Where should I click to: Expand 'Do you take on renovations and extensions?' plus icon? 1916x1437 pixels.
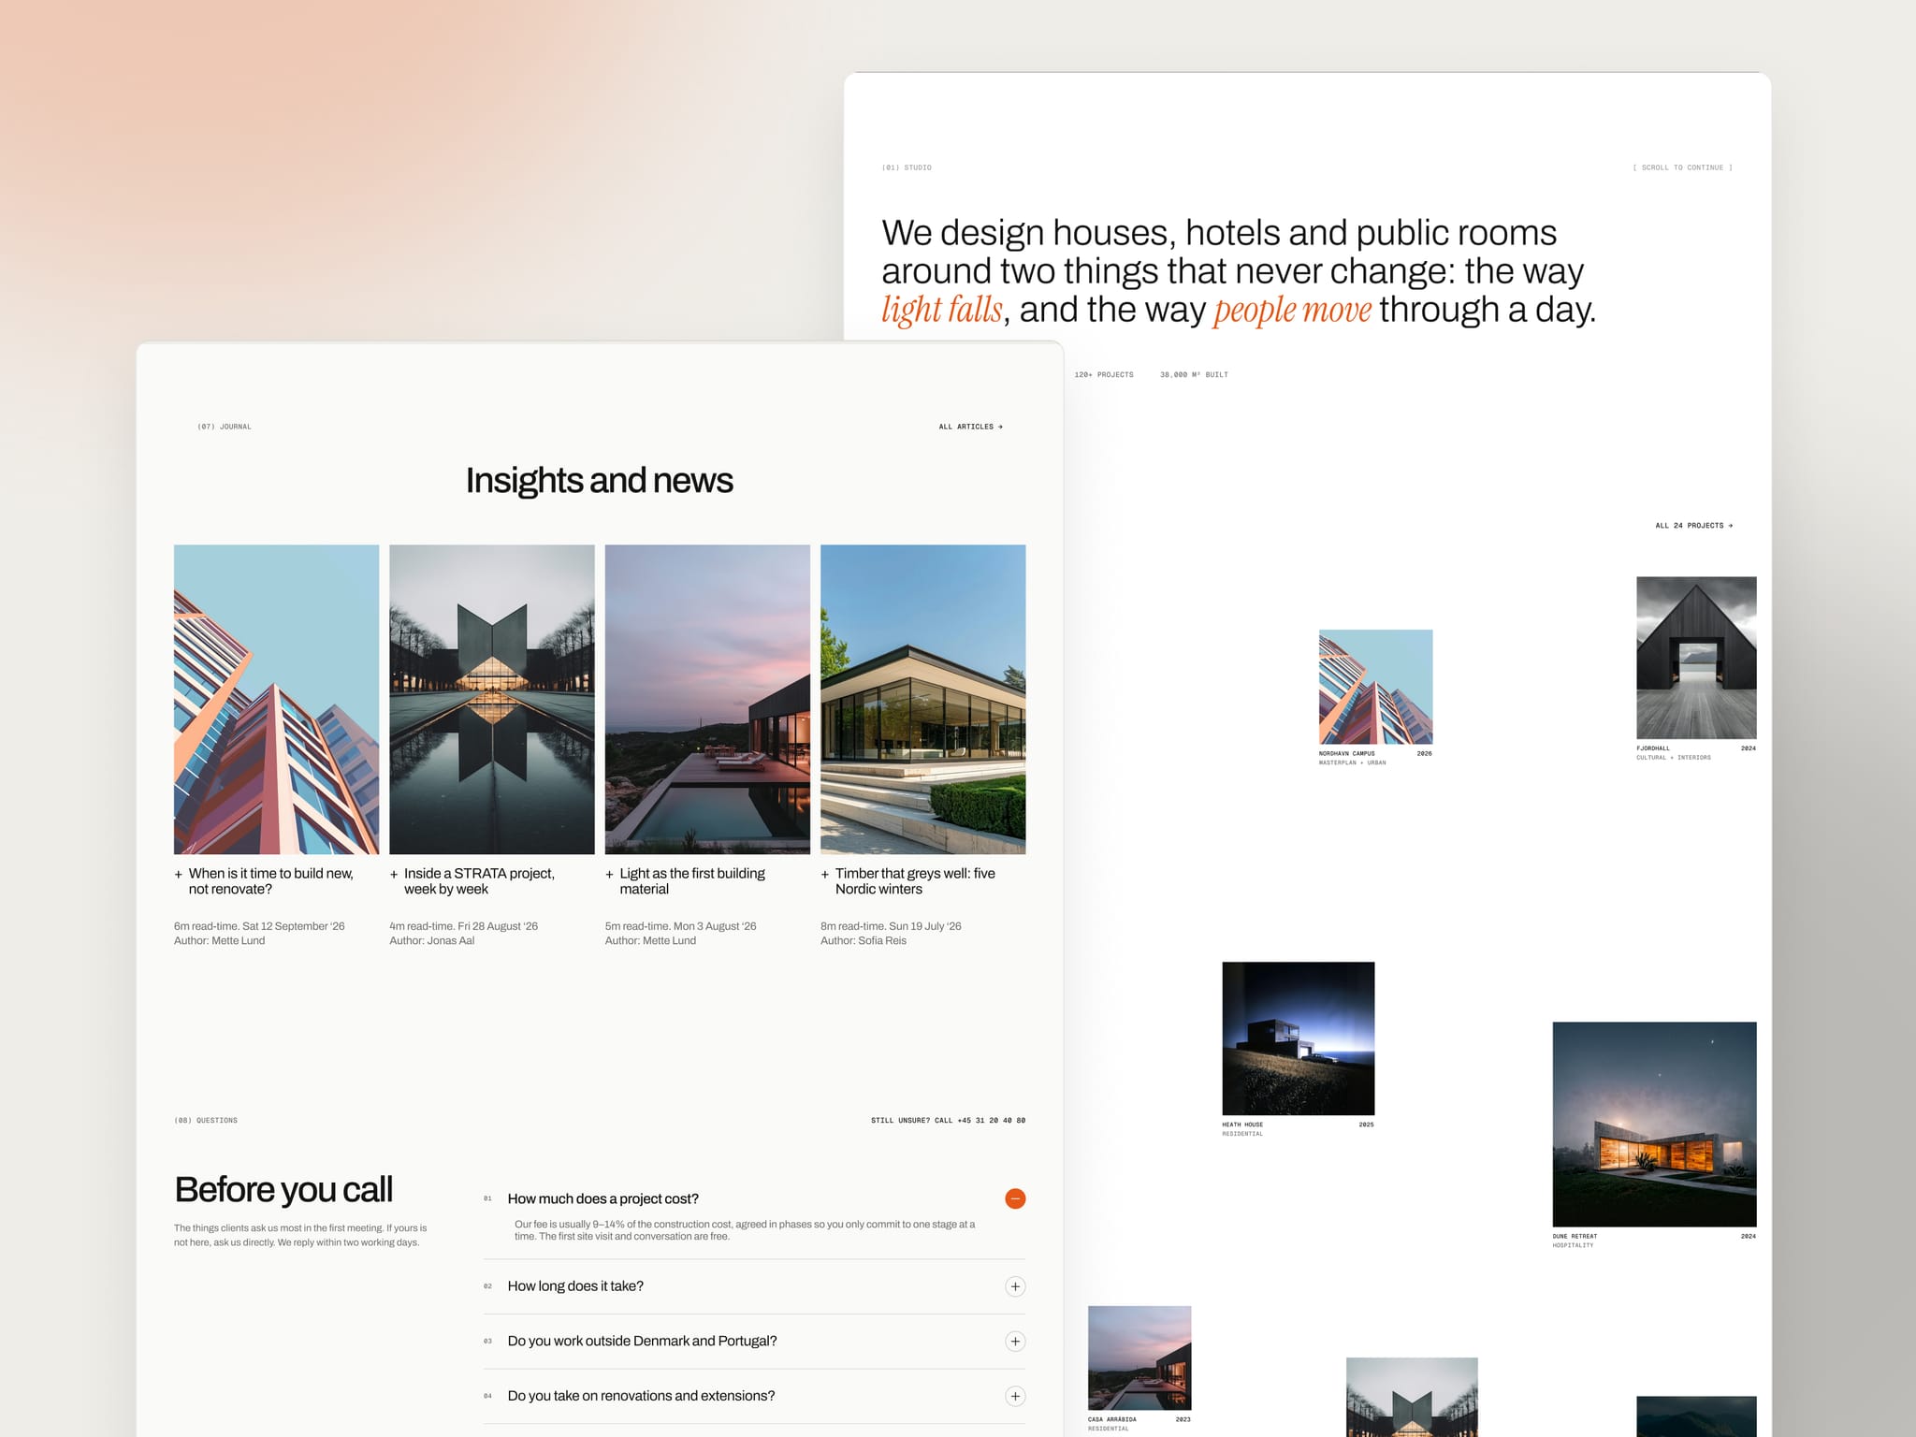[1015, 1397]
